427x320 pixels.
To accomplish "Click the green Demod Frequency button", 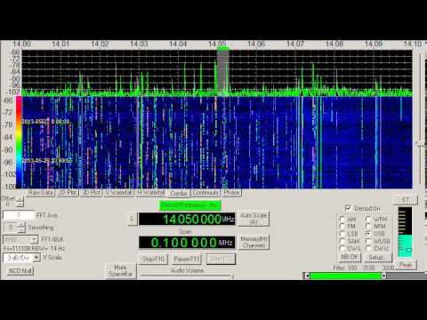I will coord(189,205).
